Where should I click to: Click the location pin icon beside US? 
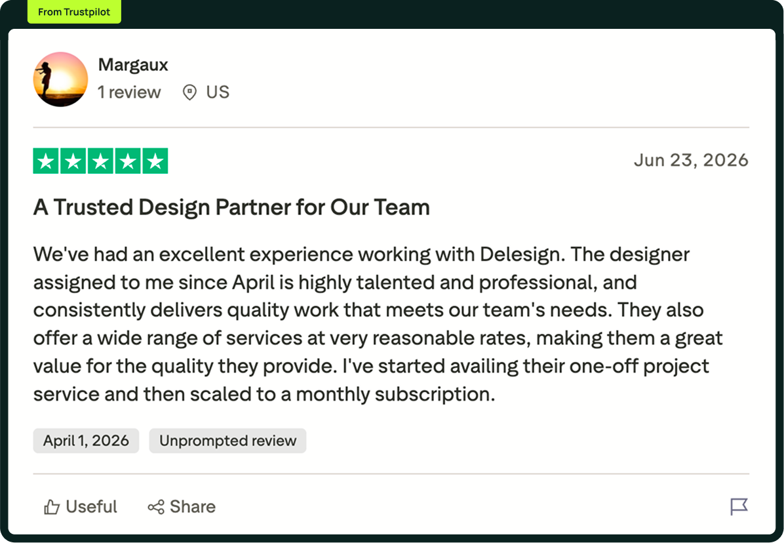coord(189,92)
